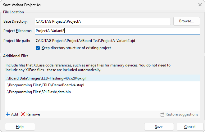Click the Restore suggestions arrow icon
This screenshot has height=132, width=205.
pos(162,114)
